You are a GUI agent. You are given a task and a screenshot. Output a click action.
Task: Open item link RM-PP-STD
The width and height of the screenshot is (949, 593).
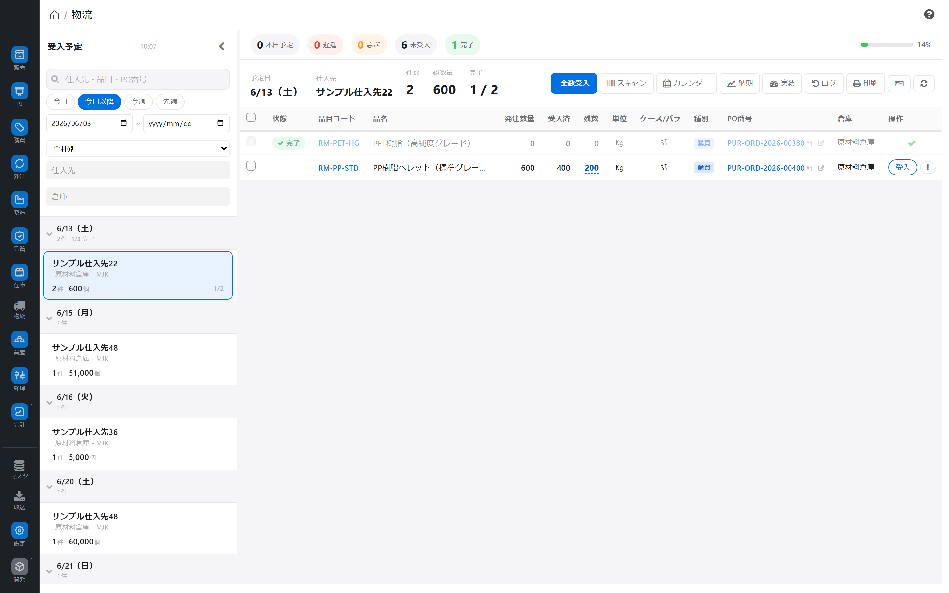(338, 168)
